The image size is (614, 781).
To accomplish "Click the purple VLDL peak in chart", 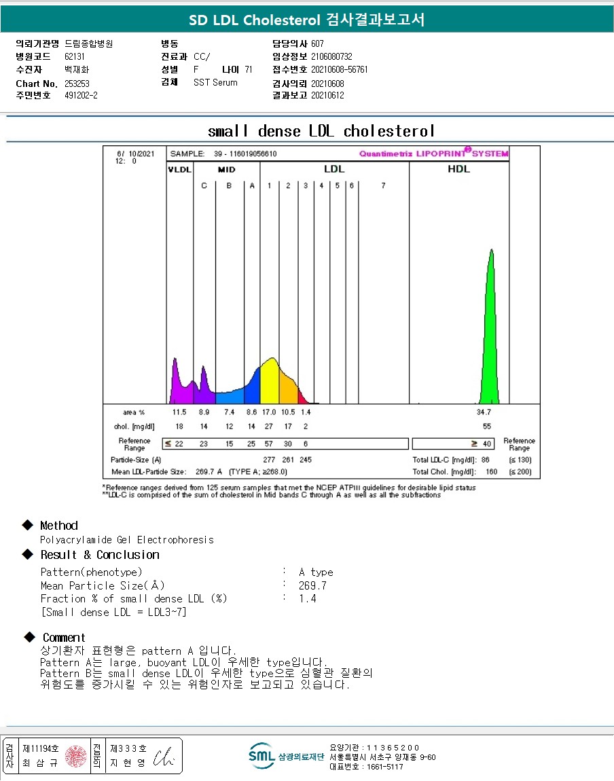I will point(176,384).
